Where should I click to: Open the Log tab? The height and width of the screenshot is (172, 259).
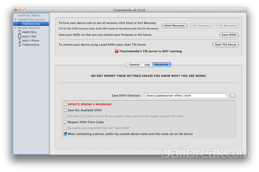[147, 64]
